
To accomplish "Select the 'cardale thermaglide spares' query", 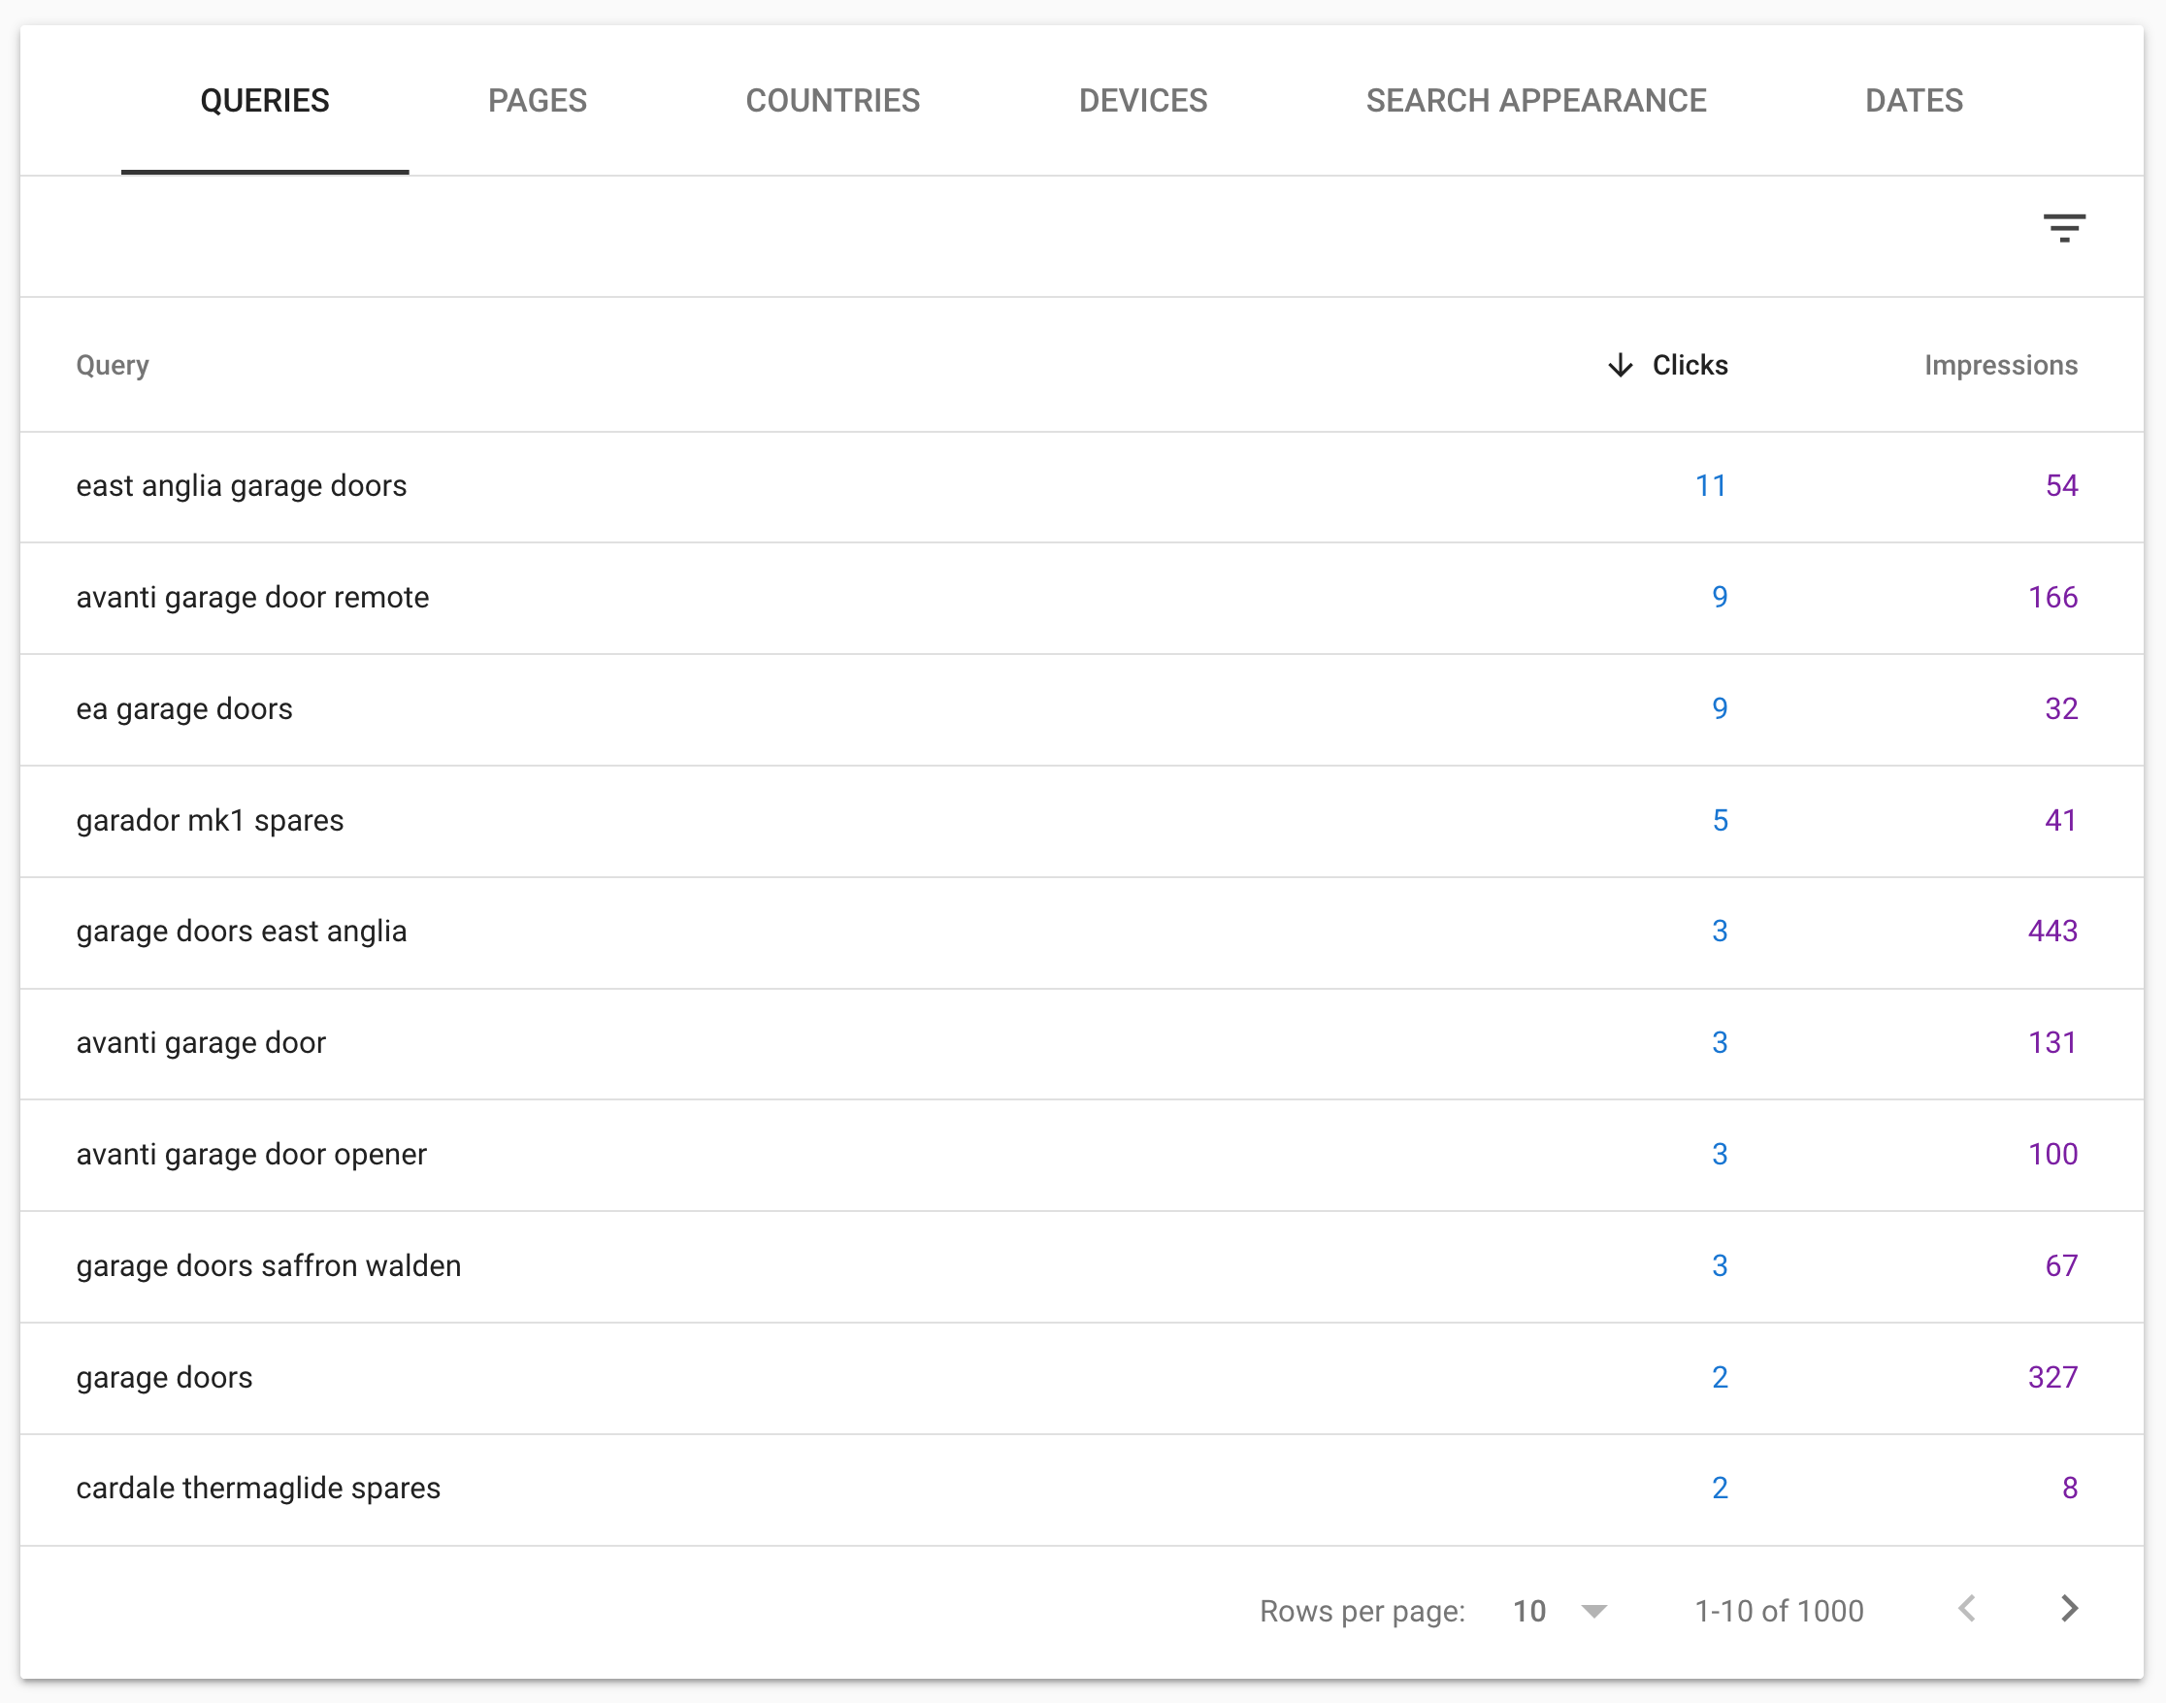I will pyautogui.click(x=258, y=1489).
